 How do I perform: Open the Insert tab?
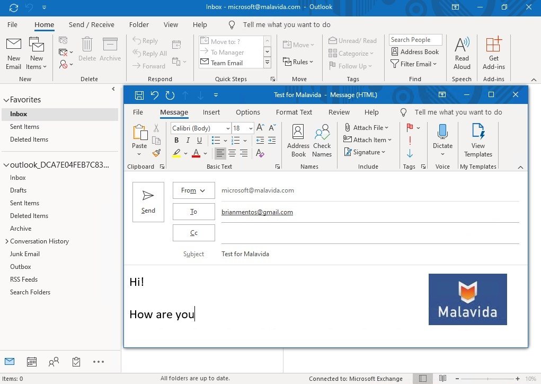pos(211,112)
